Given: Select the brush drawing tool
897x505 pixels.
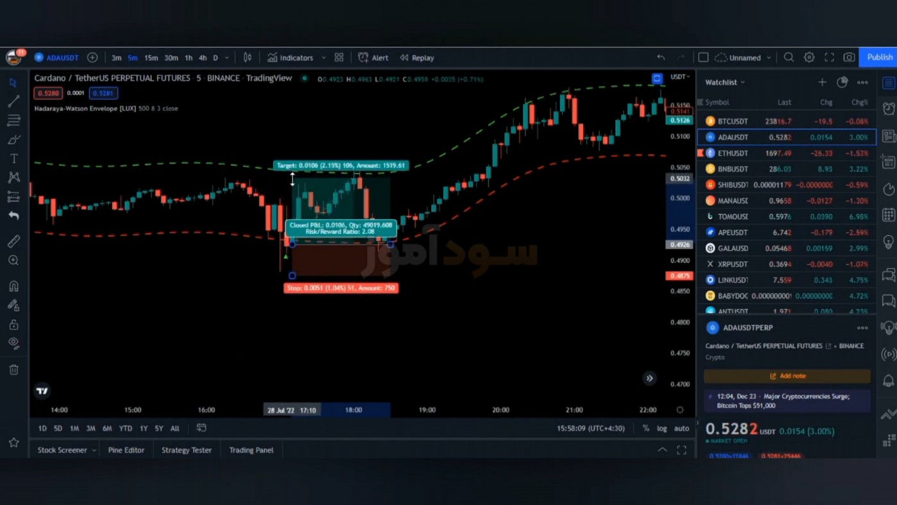Looking at the screenshot, I should tap(13, 140).
